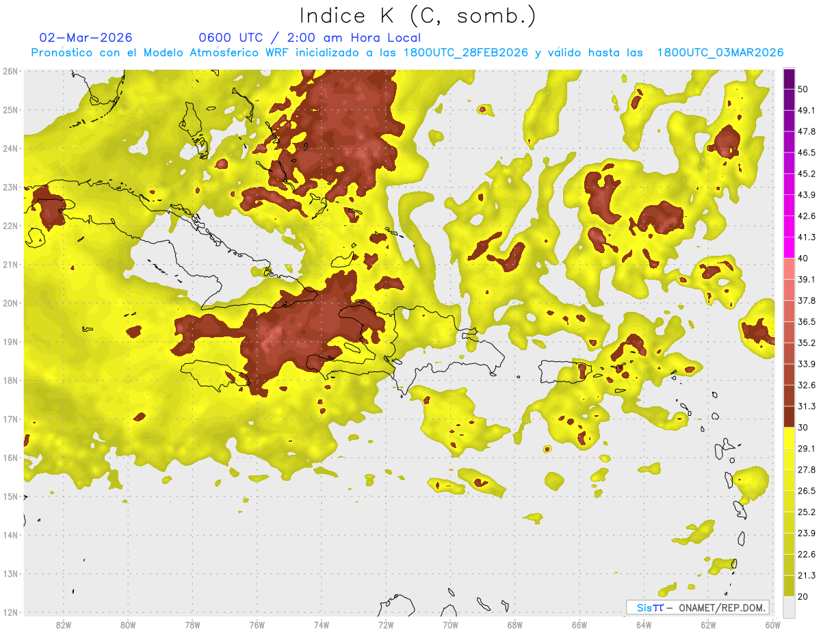Click the '18N' latitude label
Viewport: 821px width, 634px height.
click(10, 381)
